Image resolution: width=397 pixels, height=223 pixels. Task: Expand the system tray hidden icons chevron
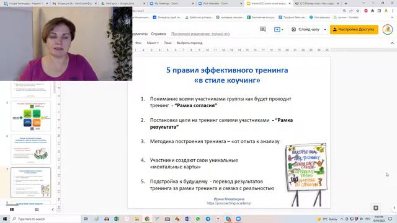tap(342, 219)
